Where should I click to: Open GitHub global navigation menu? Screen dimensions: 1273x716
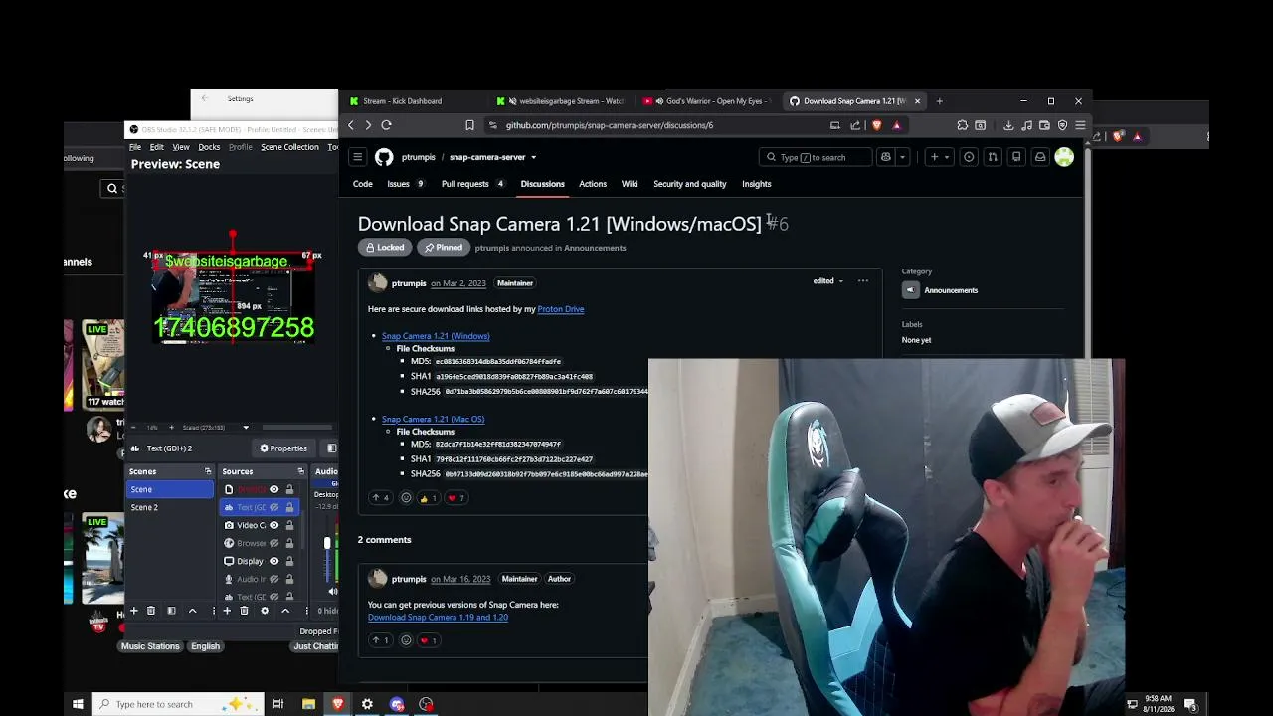(358, 157)
